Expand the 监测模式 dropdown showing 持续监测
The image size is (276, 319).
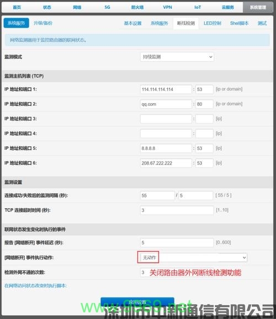177,57
